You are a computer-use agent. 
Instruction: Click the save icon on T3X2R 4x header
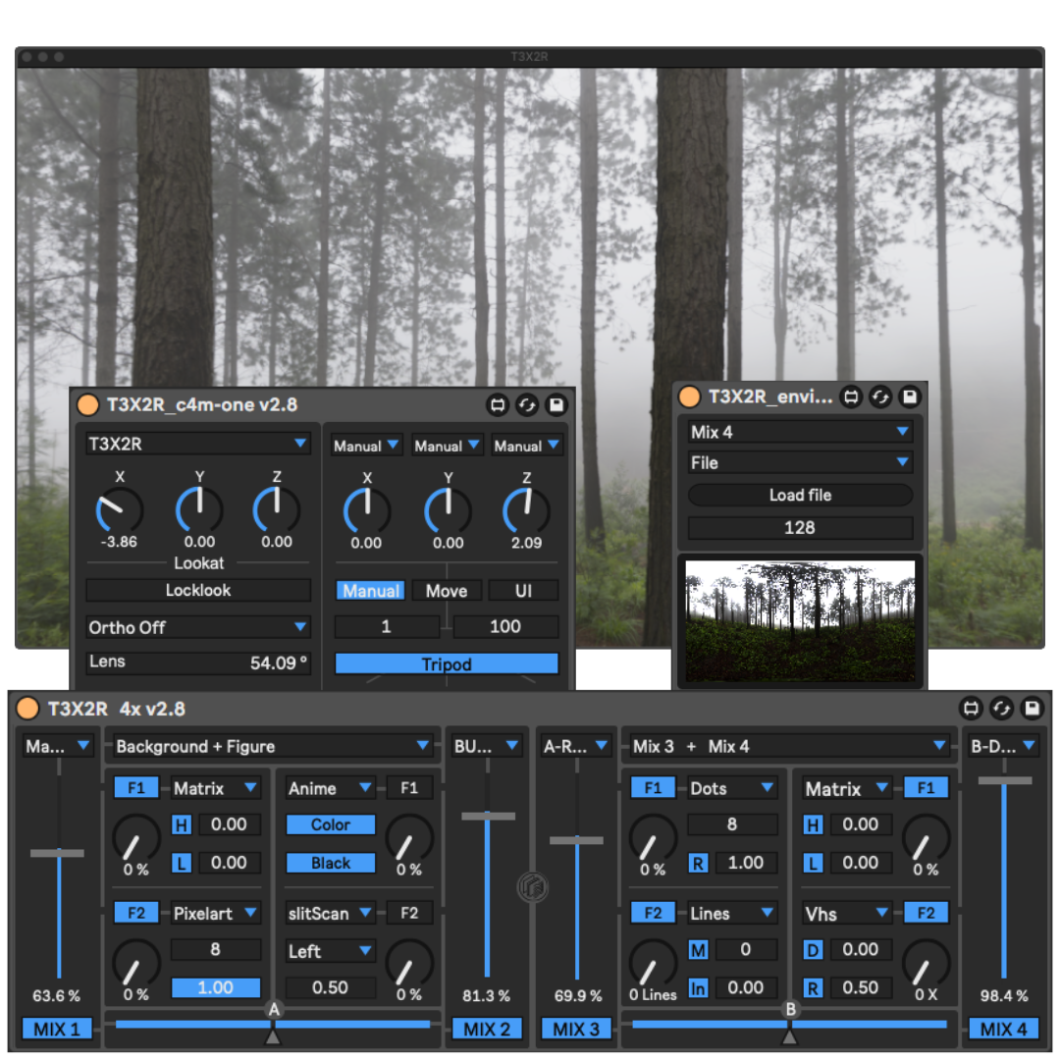pyautogui.click(x=1032, y=709)
